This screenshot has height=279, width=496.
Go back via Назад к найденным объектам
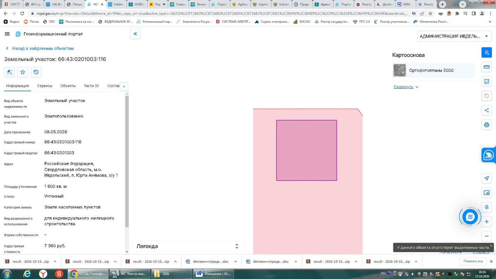[39, 48]
